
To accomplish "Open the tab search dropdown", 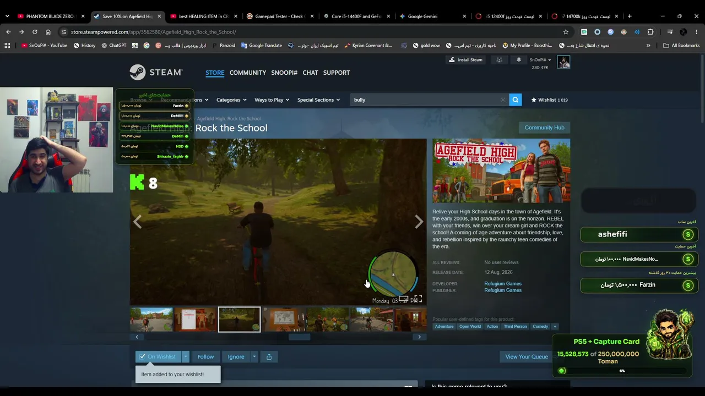I will (7, 16).
